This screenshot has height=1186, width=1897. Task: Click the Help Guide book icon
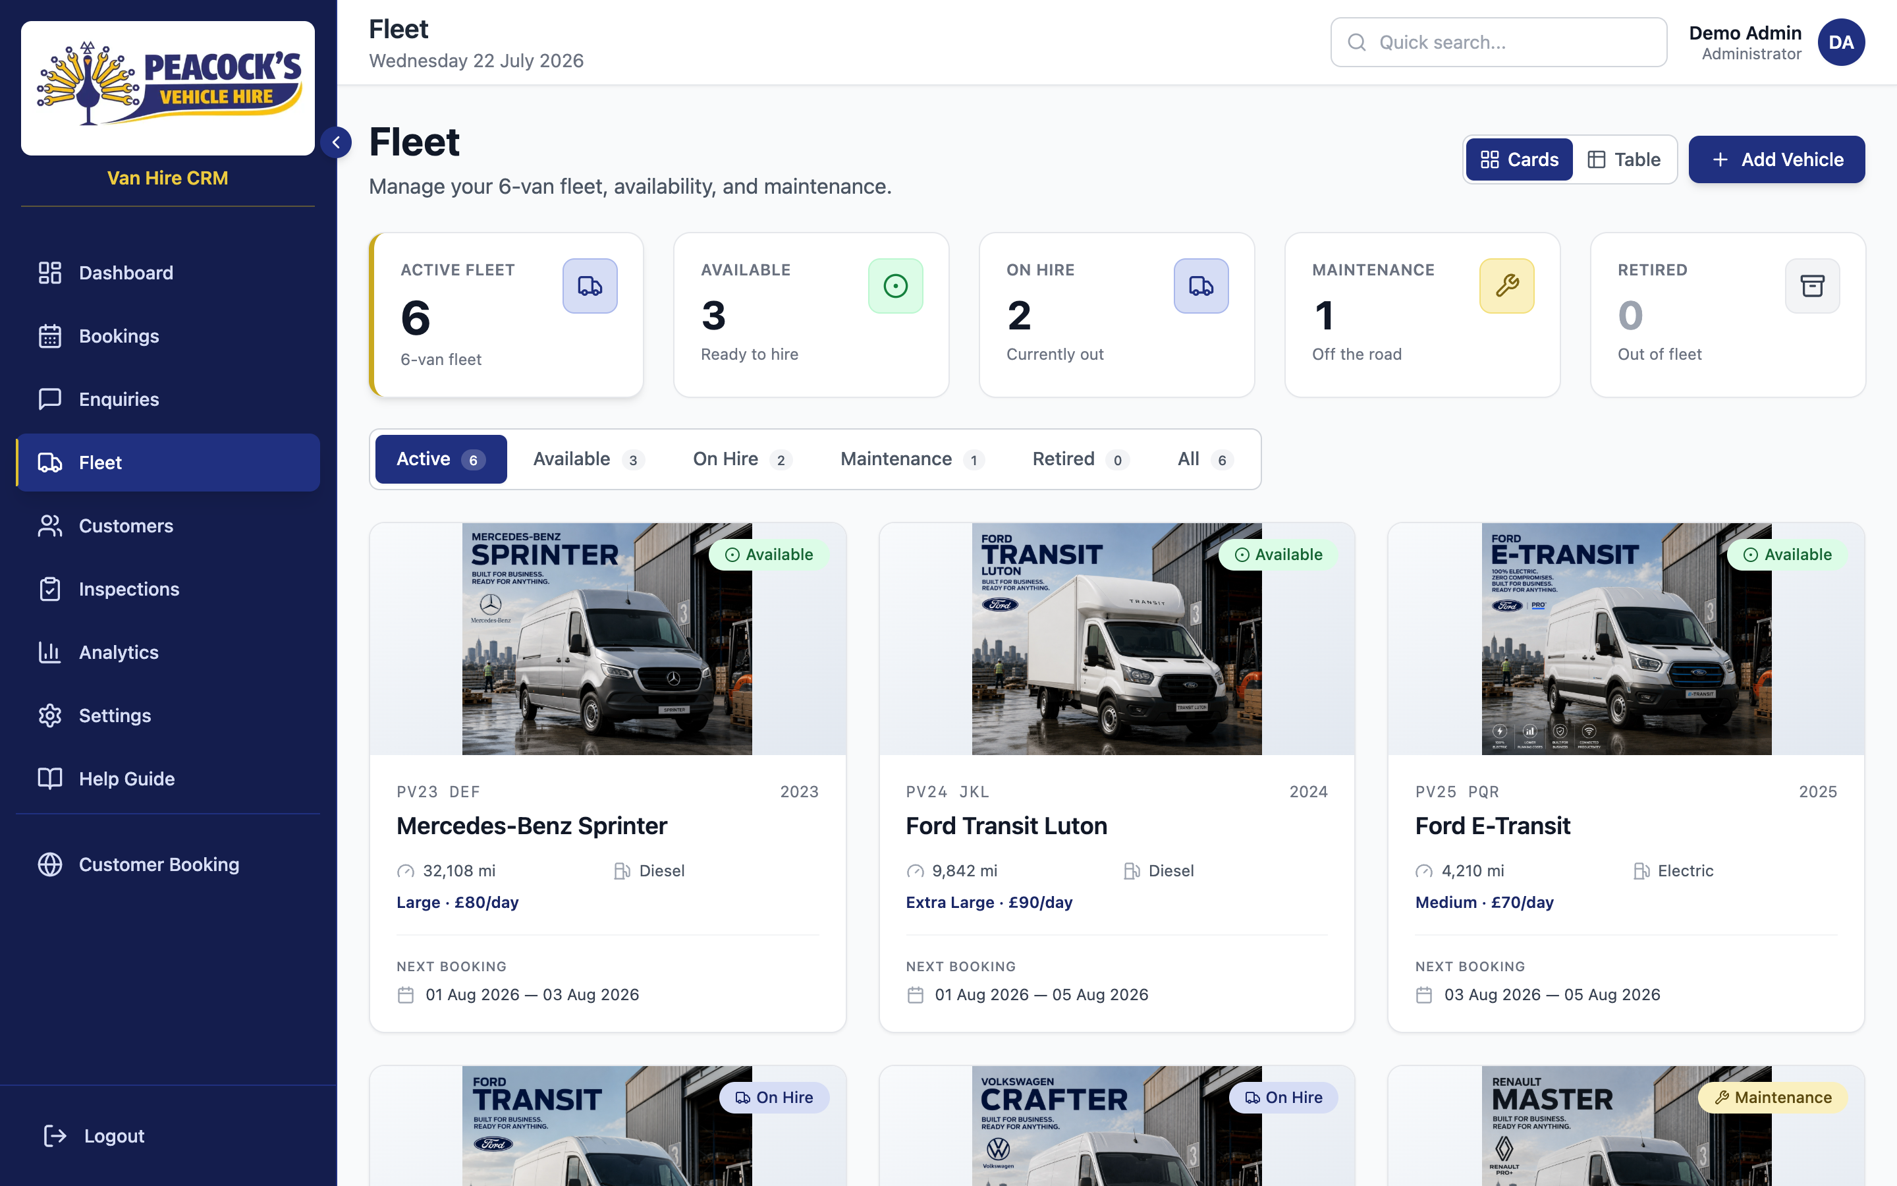point(49,779)
